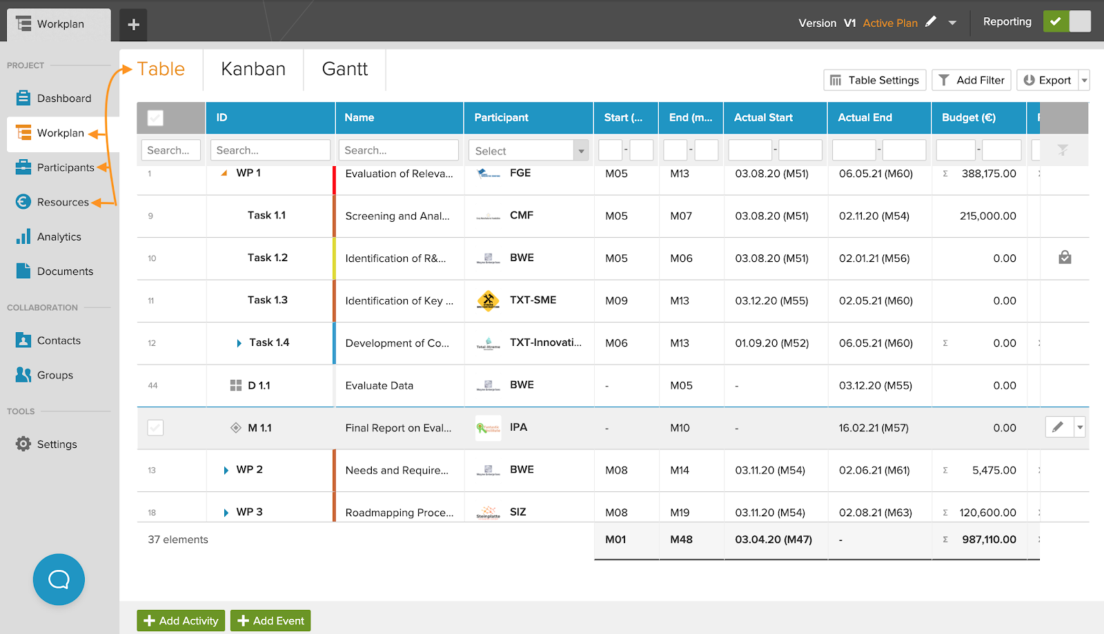Click the Workplan icon in top tab
Screen dimensions: 1104x634
(23, 23)
